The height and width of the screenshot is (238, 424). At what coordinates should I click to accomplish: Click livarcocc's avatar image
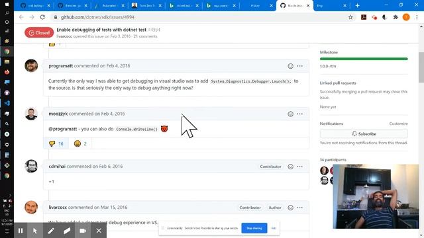coord(31,207)
